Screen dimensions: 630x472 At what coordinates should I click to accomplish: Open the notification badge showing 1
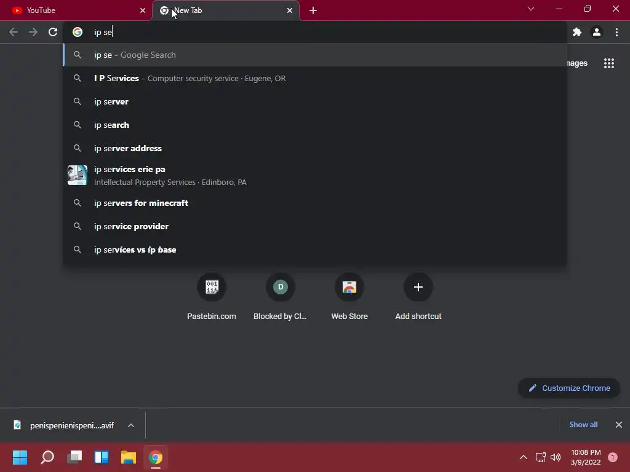click(612, 457)
